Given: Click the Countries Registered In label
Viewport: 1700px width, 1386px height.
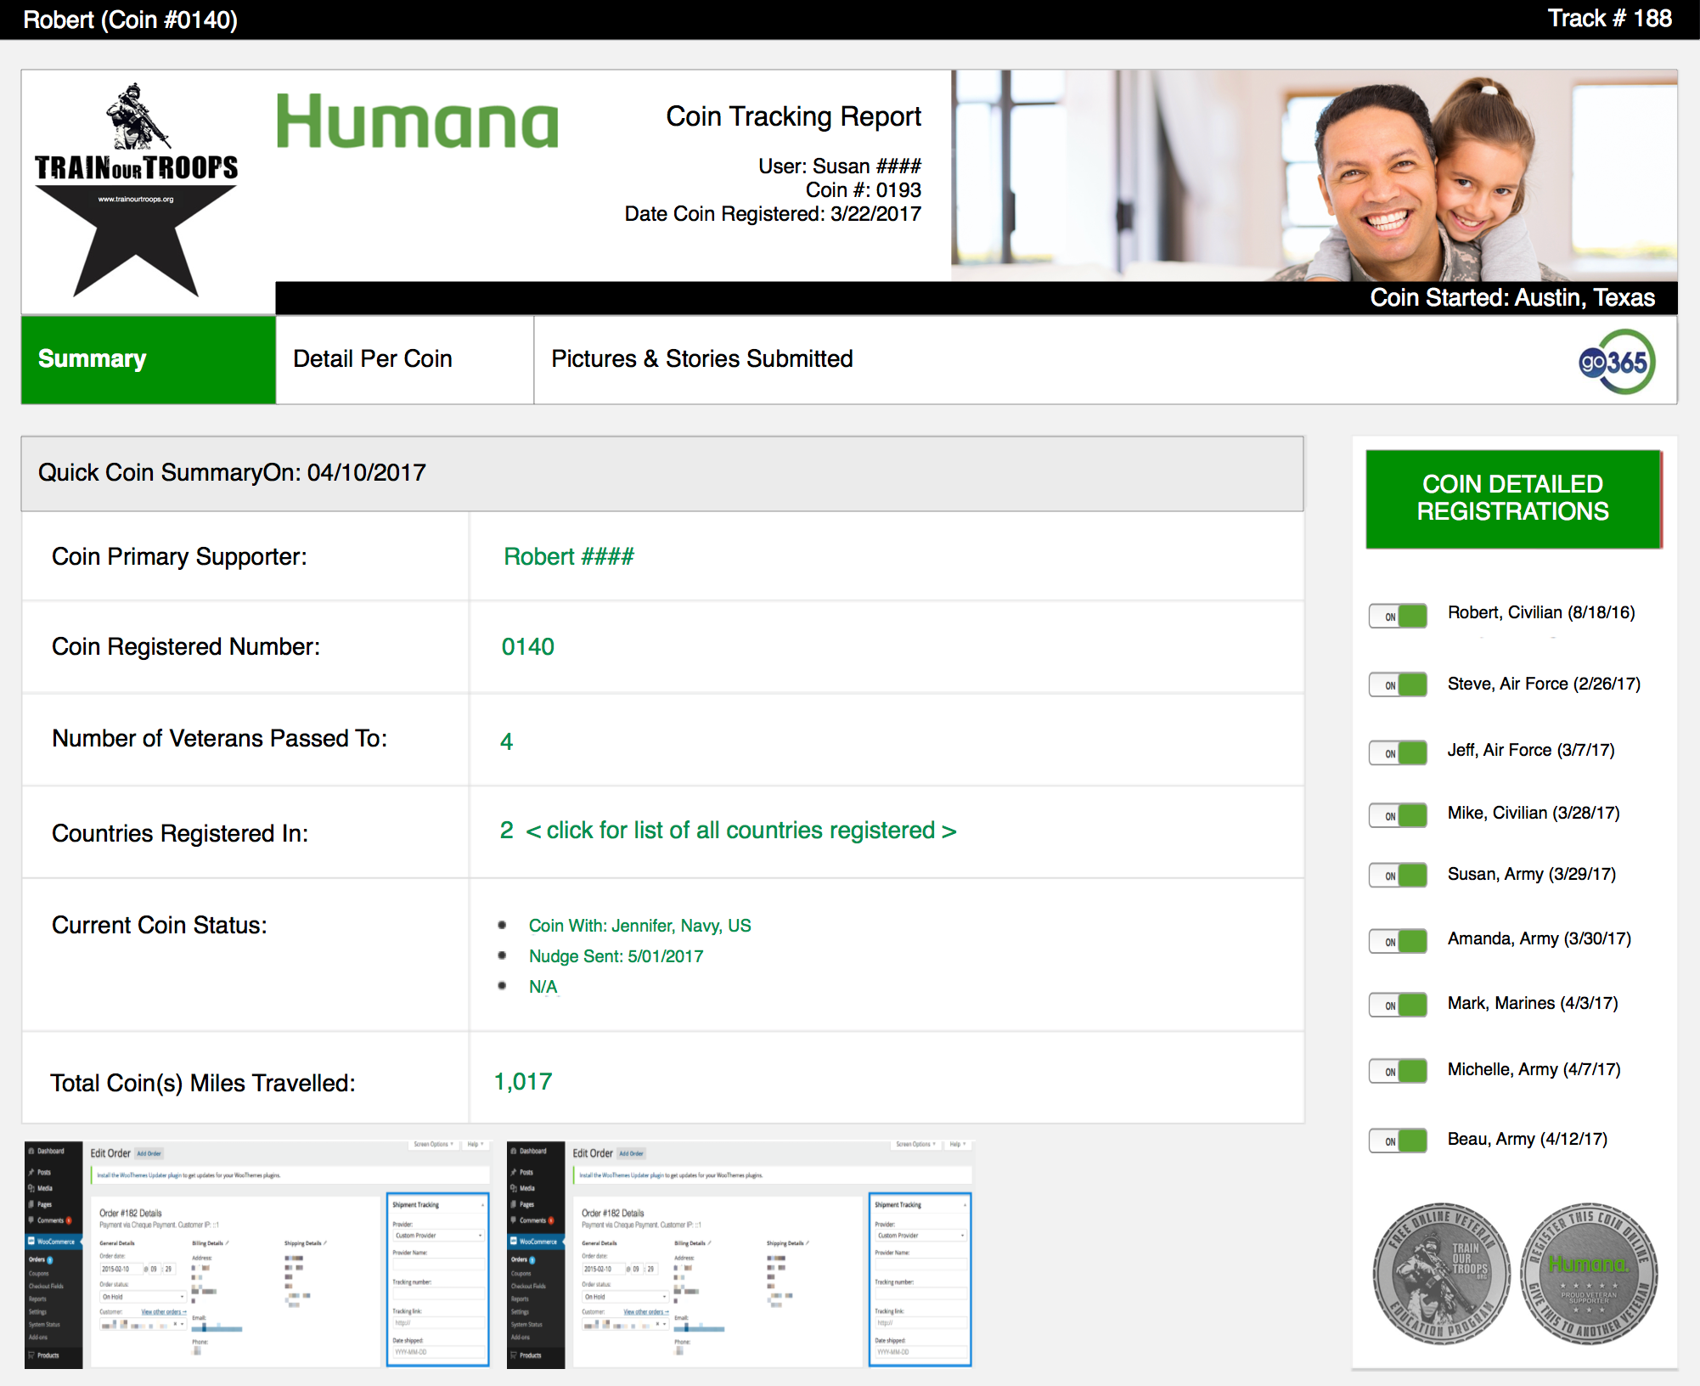Looking at the screenshot, I should pos(180,834).
